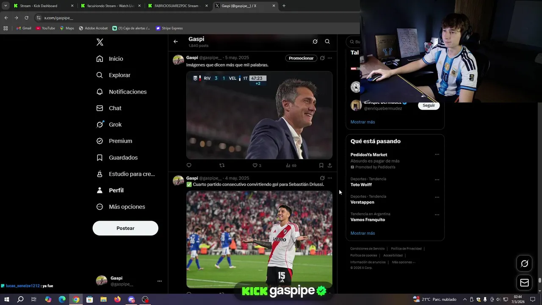Click Promocionar on 5 may. post

tap(301, 58)
